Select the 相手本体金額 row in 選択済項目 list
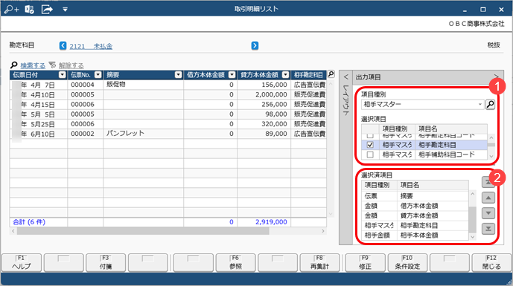513x286 pixels. click(415, 235)
